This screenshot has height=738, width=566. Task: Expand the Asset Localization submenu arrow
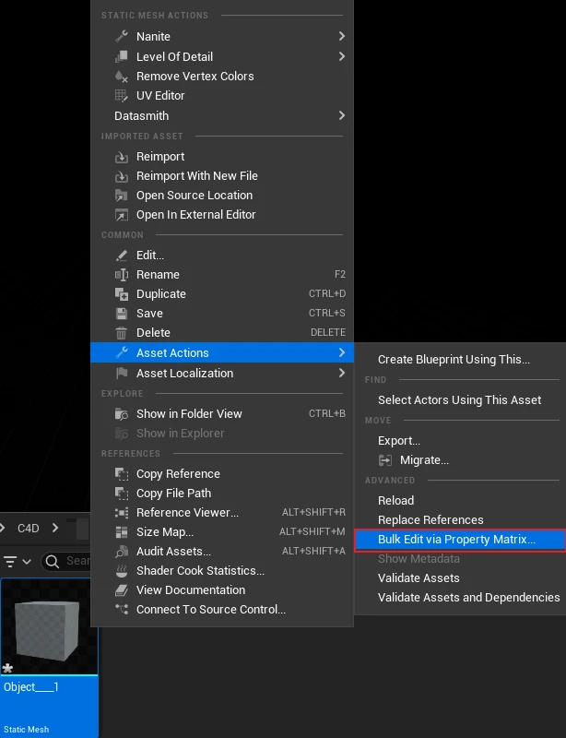(x=341, y=373)
